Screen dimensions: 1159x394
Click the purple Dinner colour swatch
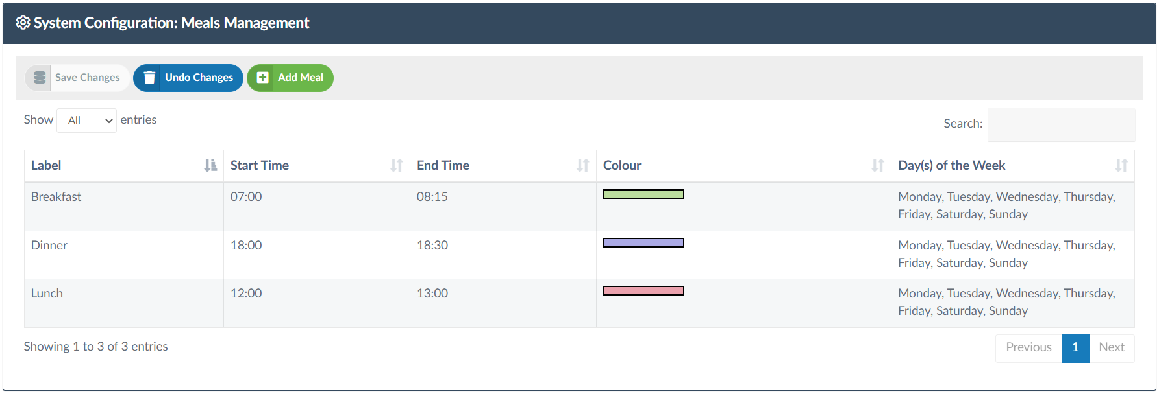pos(643,243)
